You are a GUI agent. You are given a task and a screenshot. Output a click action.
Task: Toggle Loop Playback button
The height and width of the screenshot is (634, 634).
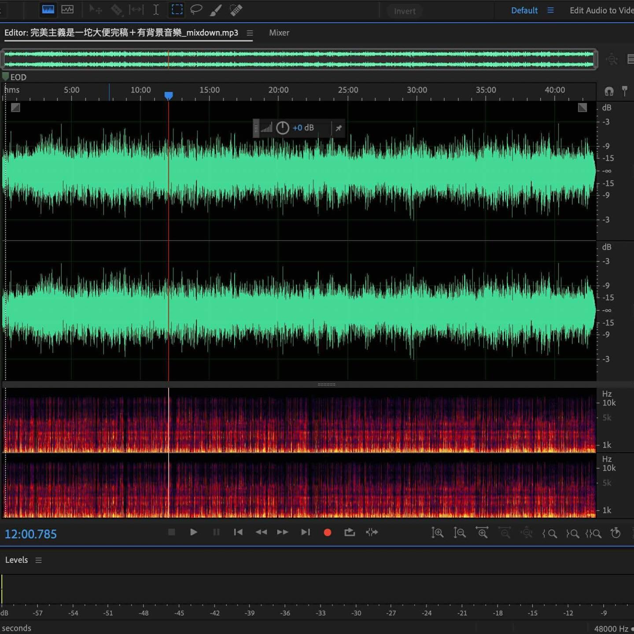tap(350, 532)
